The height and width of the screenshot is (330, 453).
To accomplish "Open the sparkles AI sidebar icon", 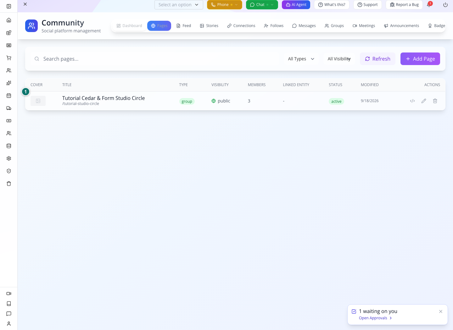I will click(x=9, y=83).
